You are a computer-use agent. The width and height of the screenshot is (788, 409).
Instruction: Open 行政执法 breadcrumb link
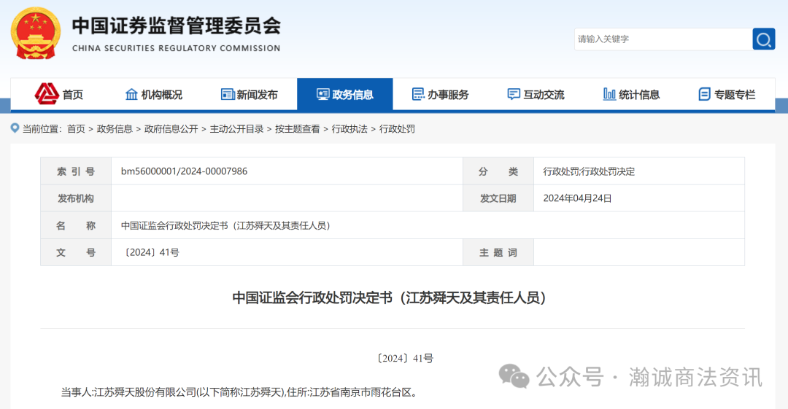349,129
